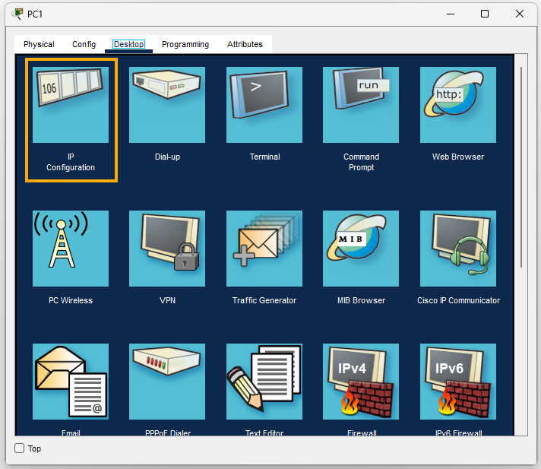Open the IPv4 Firewall icon

pos(361,382)
